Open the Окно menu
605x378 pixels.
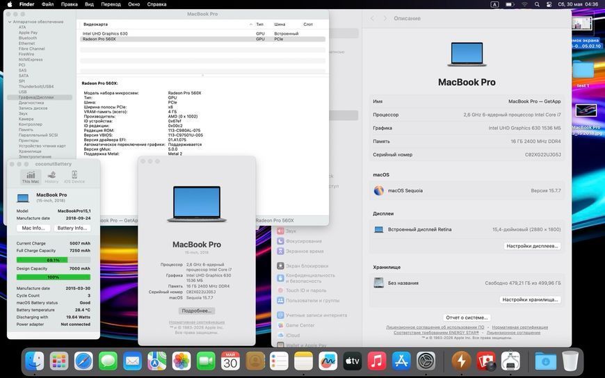tap(134, 4)
